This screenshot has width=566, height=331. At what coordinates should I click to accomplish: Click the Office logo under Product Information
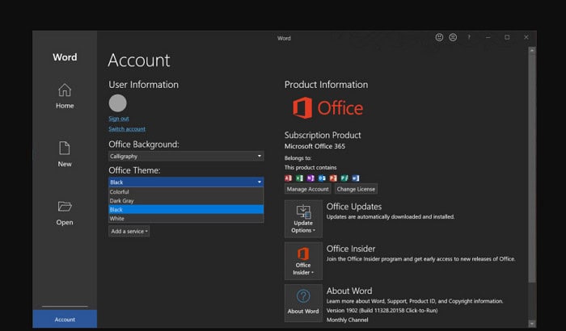[327, 108]
